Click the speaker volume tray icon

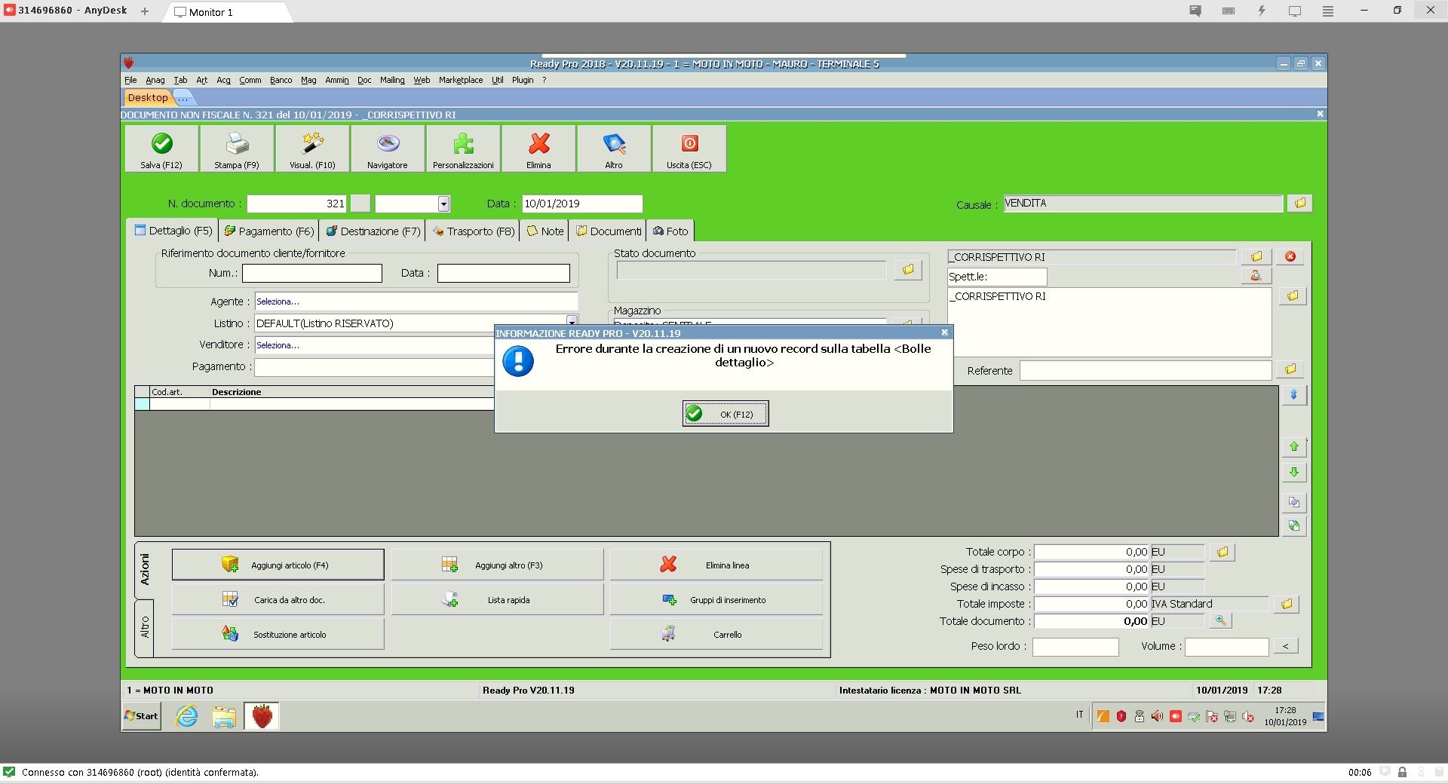click(1158, 717)
